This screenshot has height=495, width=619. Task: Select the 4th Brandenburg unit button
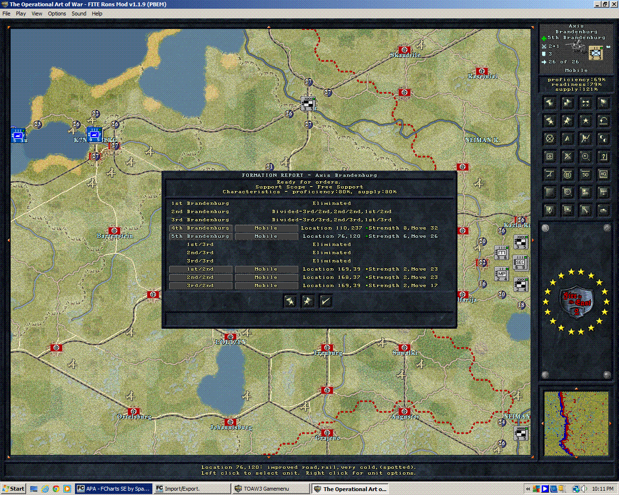(x=201, y=228)
